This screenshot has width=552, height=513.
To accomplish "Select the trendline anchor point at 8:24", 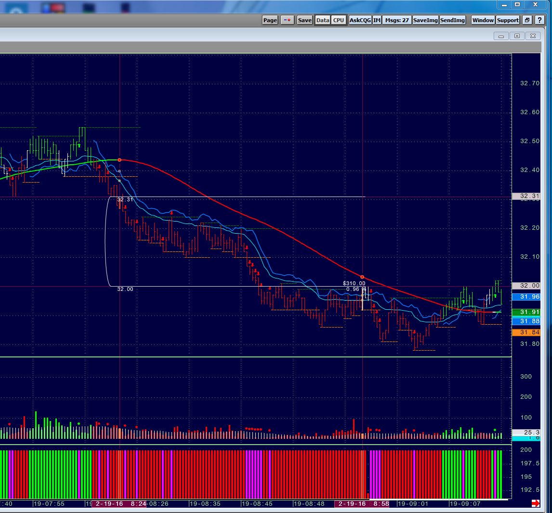I will [x=119, y=160].
